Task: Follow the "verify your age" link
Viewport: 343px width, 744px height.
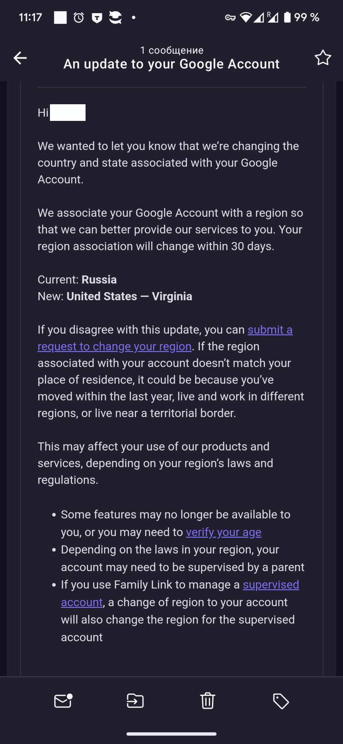Action: point(223,532)
